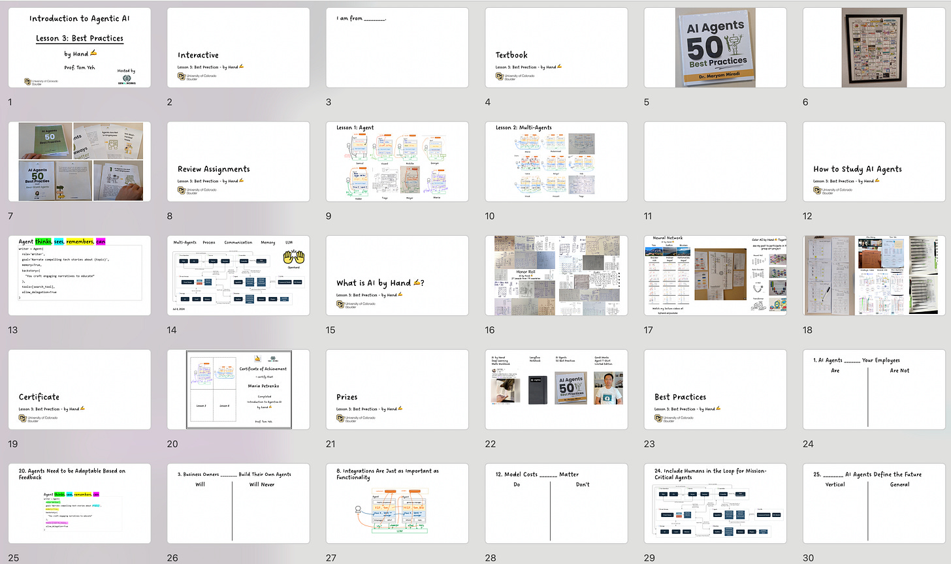951x564 pixels.
Task: Open slide 27 Integrations Are Just as Important
Action: (397, 503)
